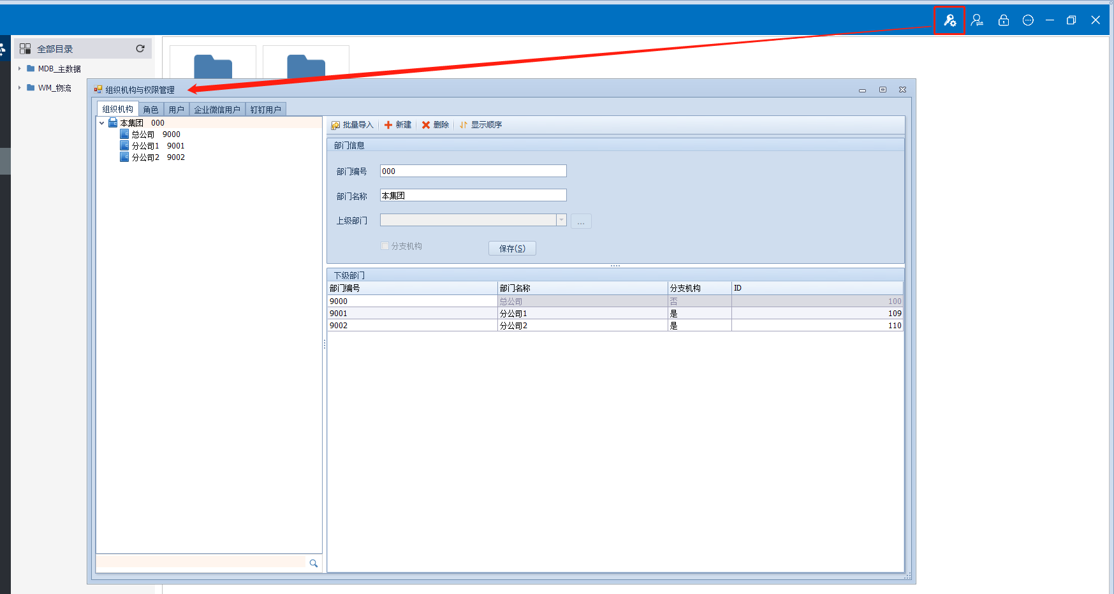Open the 上级部门 dropdown

click(561, 220)
